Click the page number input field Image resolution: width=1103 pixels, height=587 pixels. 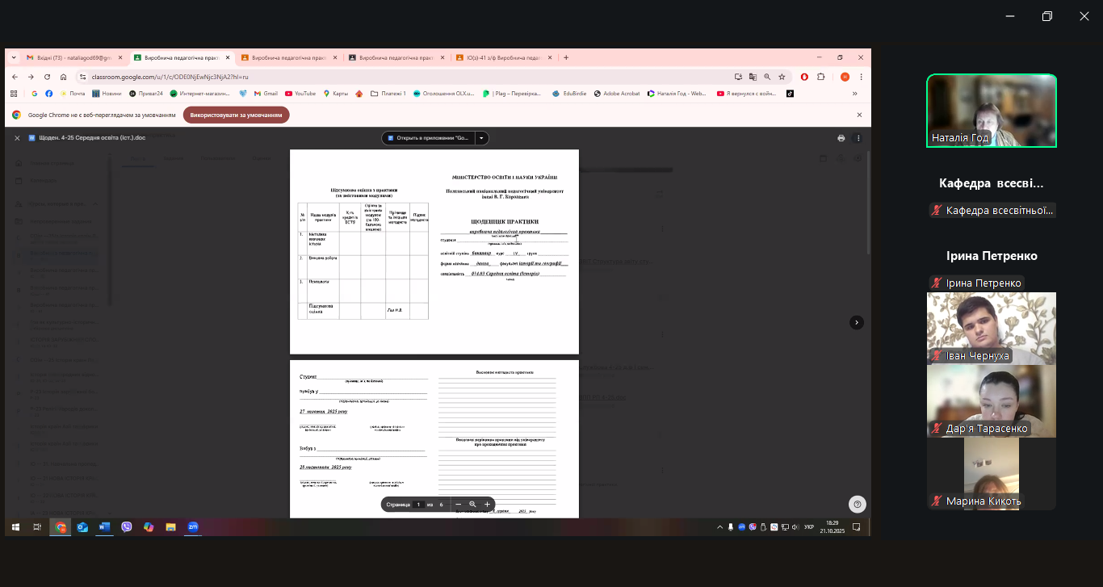coord(418,505)
